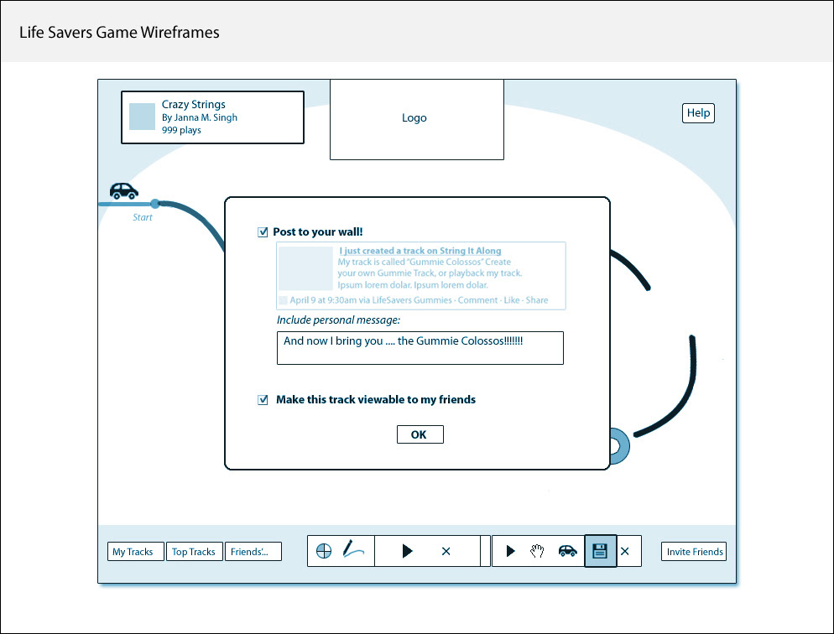Image resolution: width=834 pixels, height=634 pixels.
Task: Click the car icon in the bottom toolbar
Action: point(567,551)
